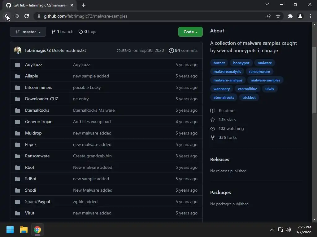Select the eternalblue topic tag

click(x=247, y=89)
